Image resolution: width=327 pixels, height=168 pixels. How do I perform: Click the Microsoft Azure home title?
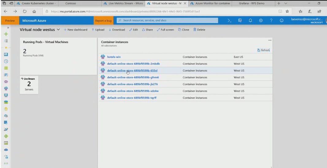34,21
